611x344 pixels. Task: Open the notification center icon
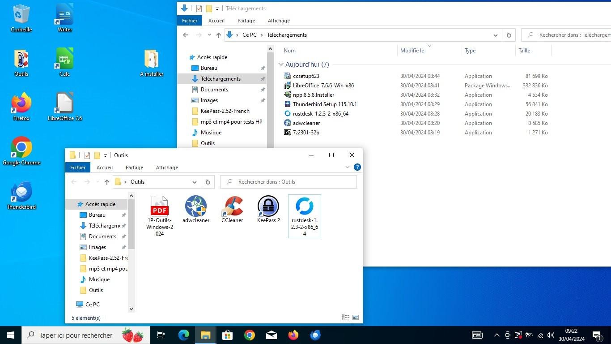point(596,335)
